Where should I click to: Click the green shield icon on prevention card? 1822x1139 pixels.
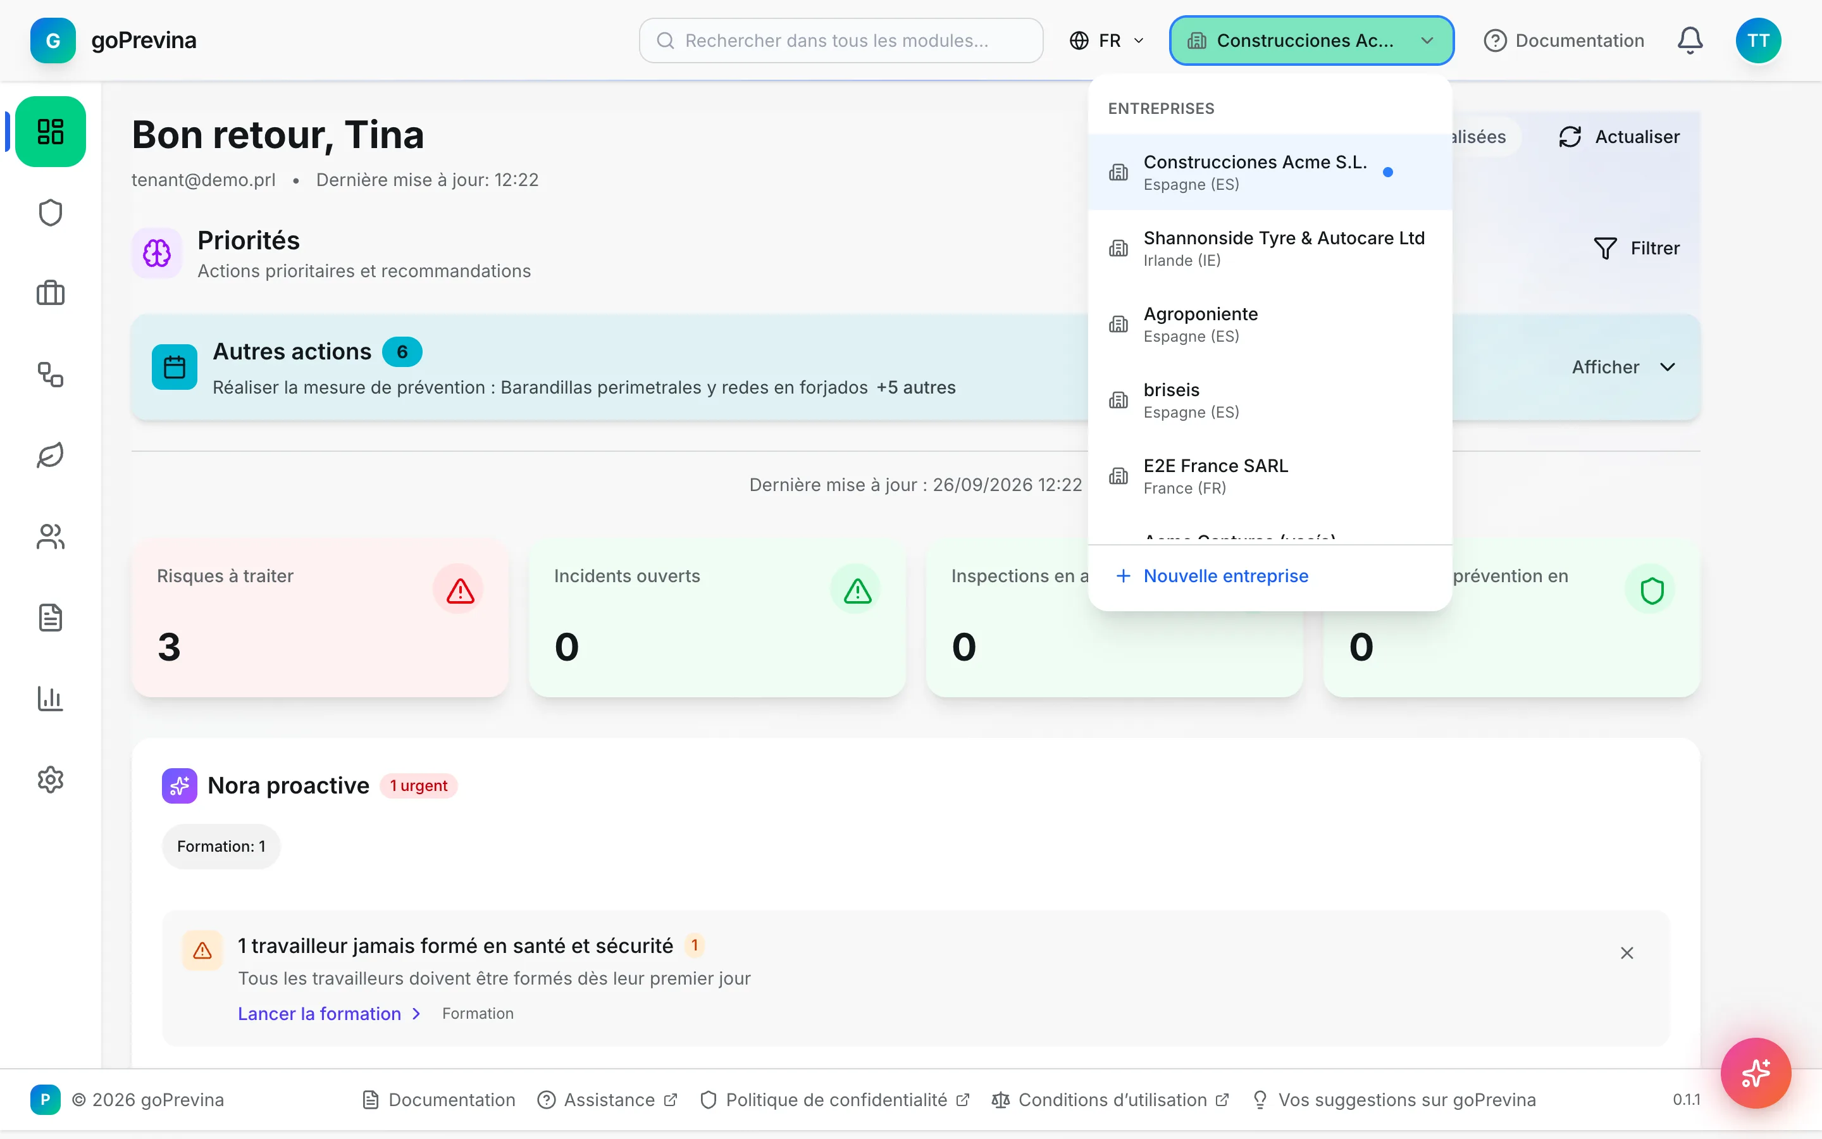click(x=1652, y=590)
